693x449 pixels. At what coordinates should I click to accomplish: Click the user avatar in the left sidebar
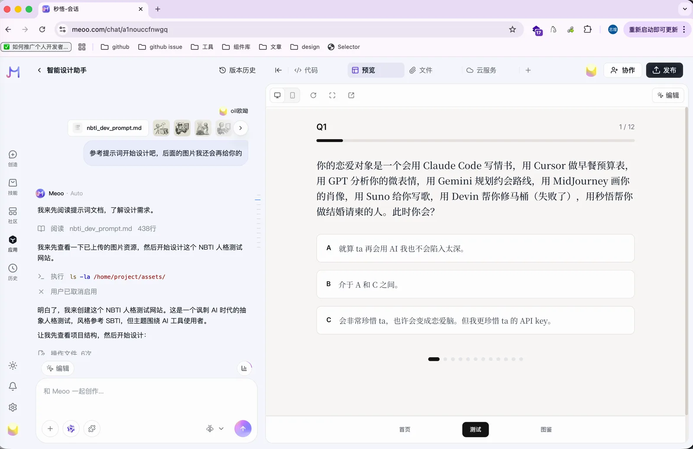[13, 429]
